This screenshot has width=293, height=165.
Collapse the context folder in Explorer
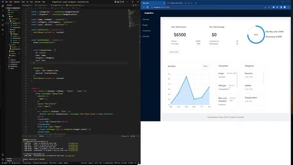pos(13,45)
